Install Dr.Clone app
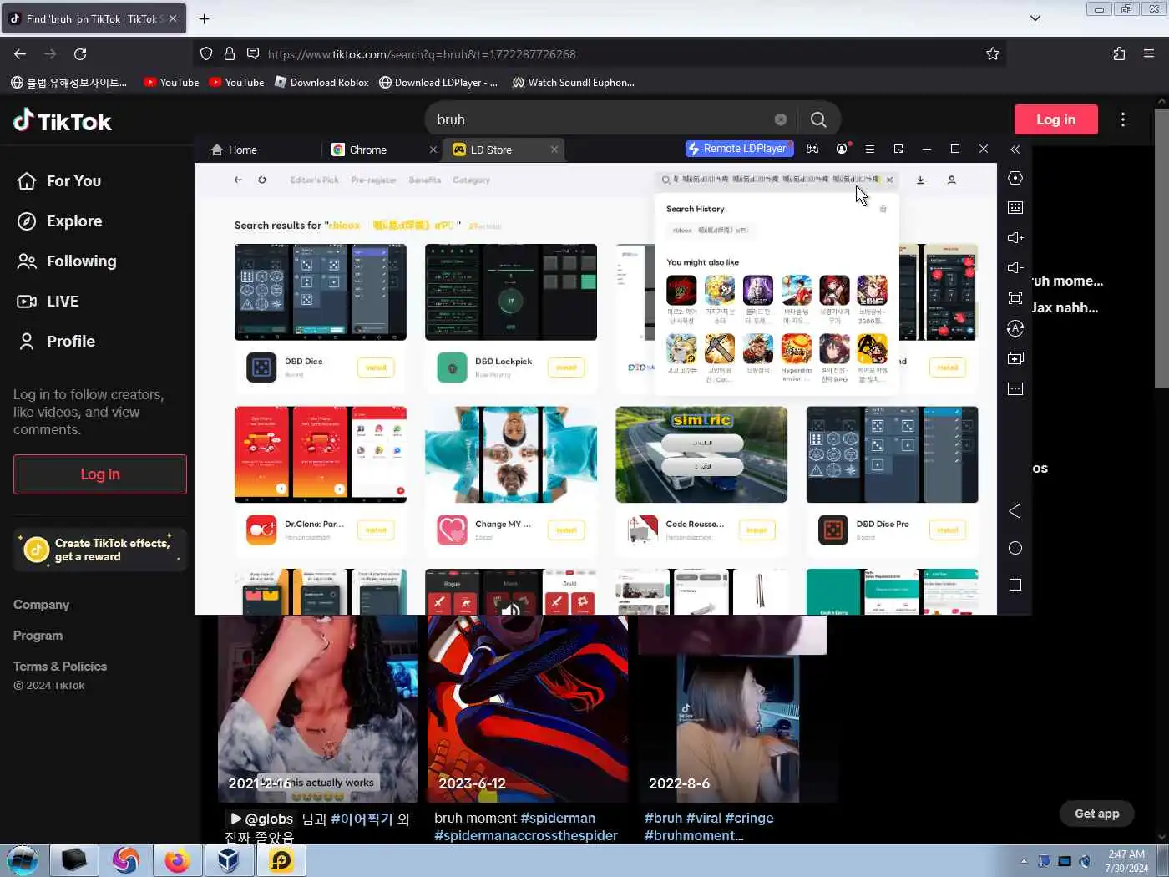1169x877 pixels. 376,530
